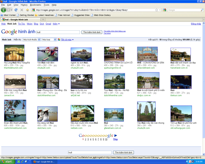
Task: Open the Hạ Long-Huế-Nha Trang night thumbnail
Action: [14, 53]
